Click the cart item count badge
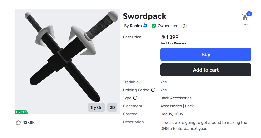261x138 pixels. point(249,14)
